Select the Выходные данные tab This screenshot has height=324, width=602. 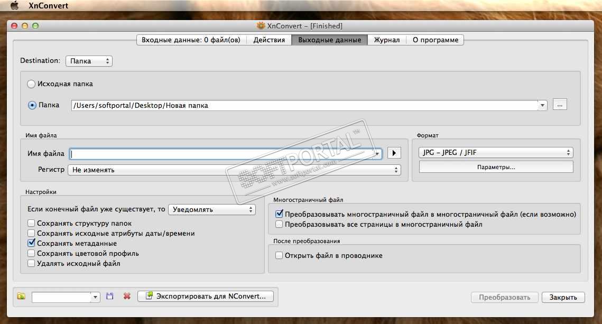329,40
